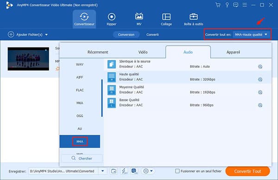Expand the Ajouter Fichier(s) dropdown arrow

[x=46, y=35]
